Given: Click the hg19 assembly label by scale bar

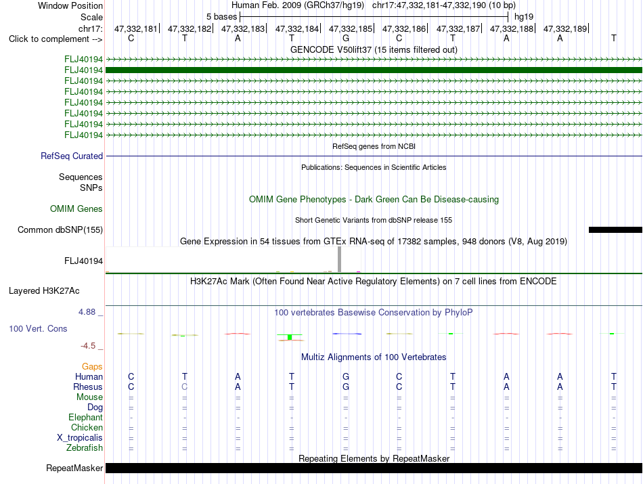Looking at the screenshot, I should pyautogui.click(x=524, y=17).
